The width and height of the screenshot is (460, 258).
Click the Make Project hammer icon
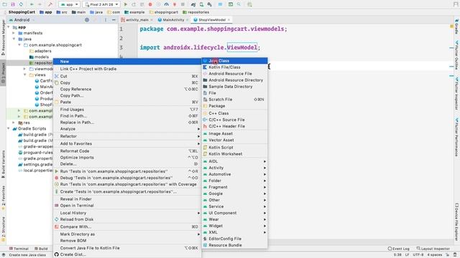click(50, 4)
